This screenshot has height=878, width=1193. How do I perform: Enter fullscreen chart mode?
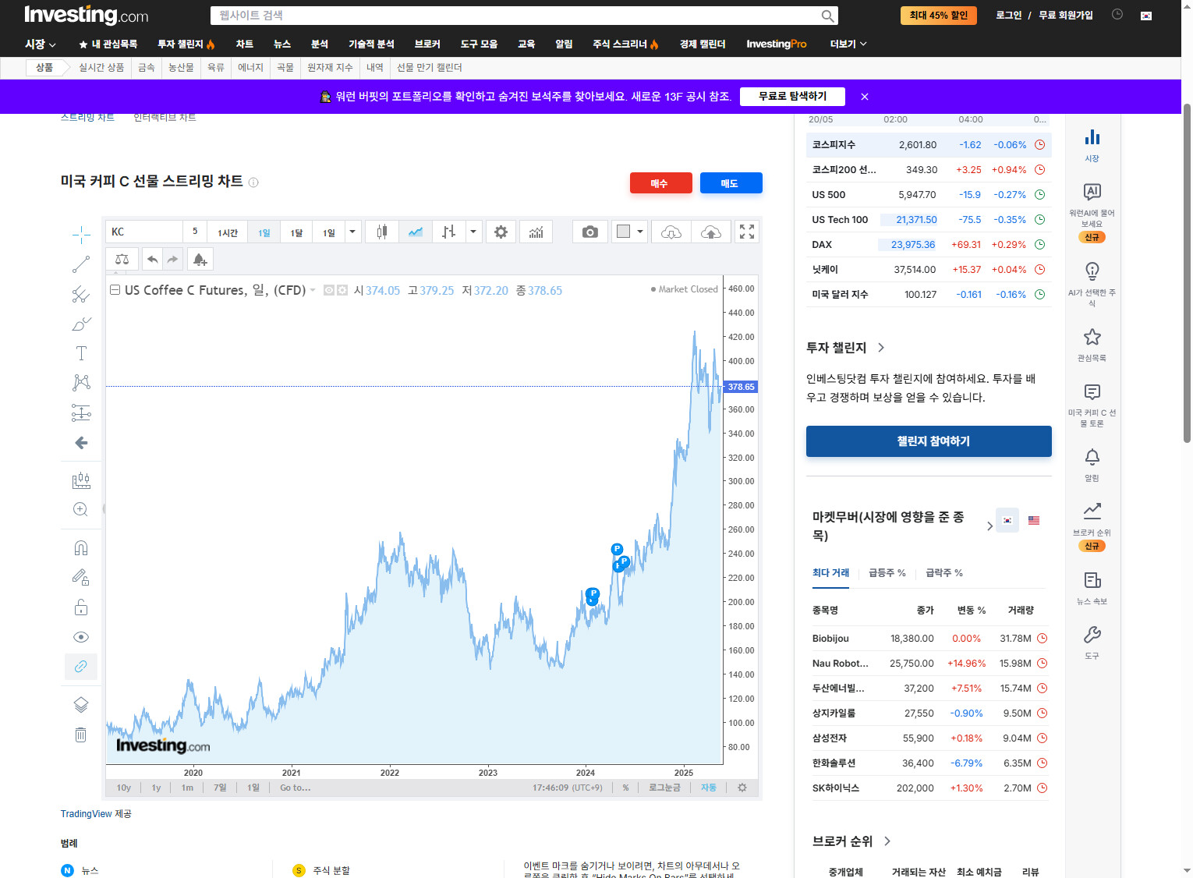point(746,232)
